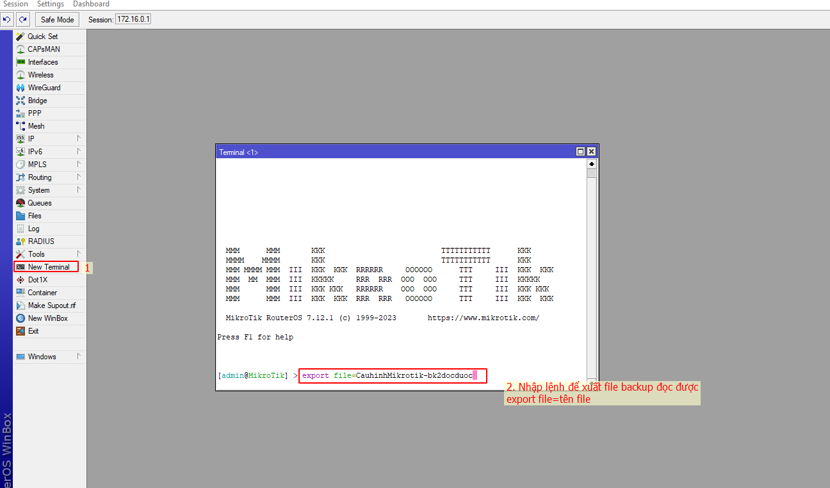Click the RADIUS sidebar icon
The height and width of the screenshot is (488, 830).
click(x=20, y=241)
